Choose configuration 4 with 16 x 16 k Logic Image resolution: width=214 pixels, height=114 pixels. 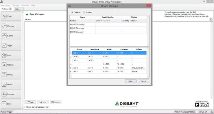pos(108,64)
